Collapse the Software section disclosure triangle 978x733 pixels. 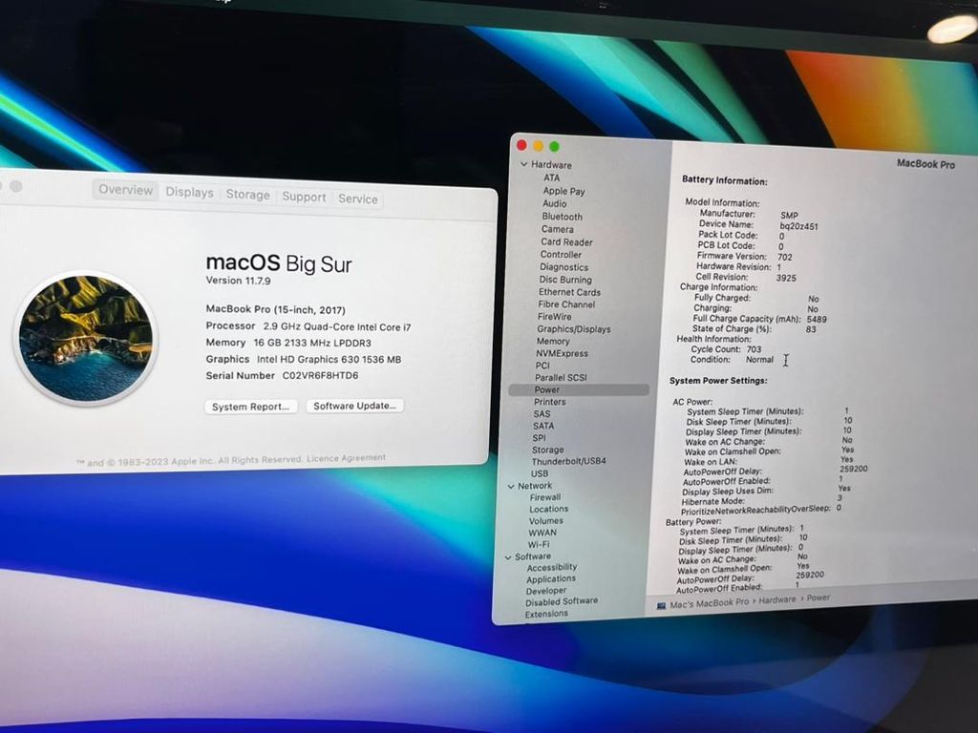tap(507, 556)
